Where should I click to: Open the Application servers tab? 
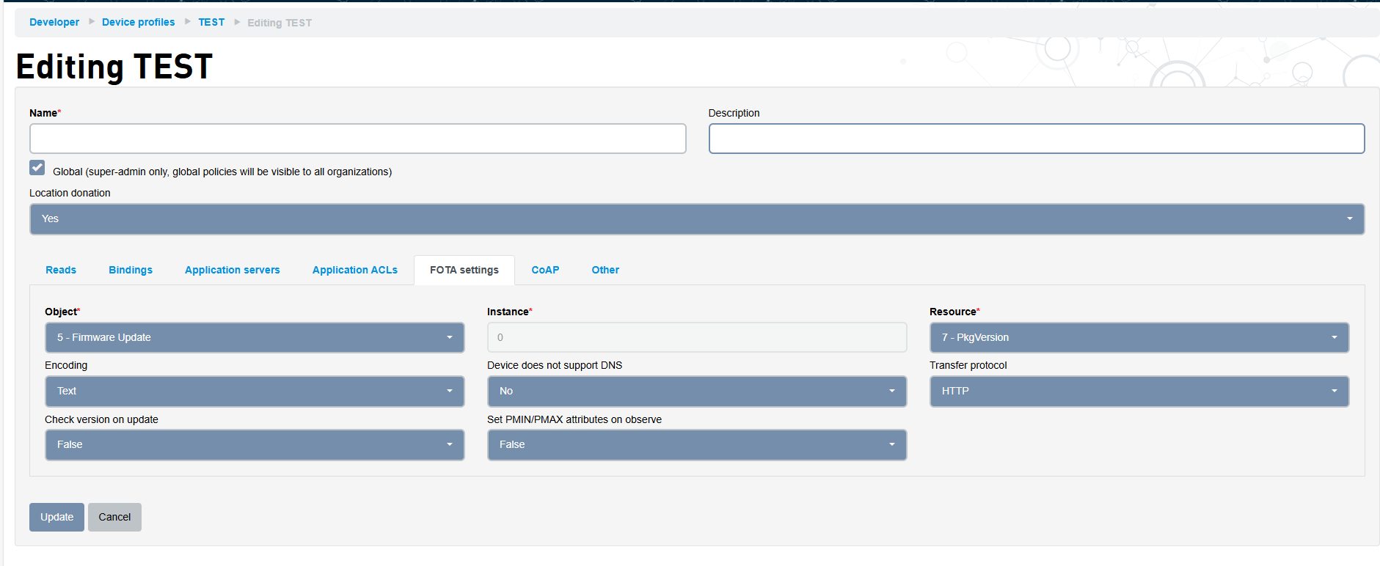pos(232,271)
